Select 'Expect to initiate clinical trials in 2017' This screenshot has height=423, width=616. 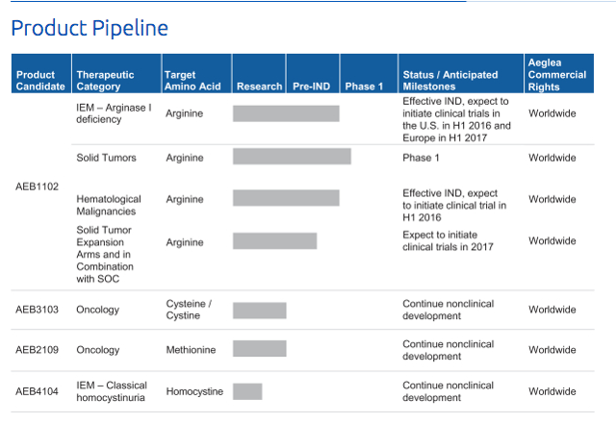(x=448, y=241)
